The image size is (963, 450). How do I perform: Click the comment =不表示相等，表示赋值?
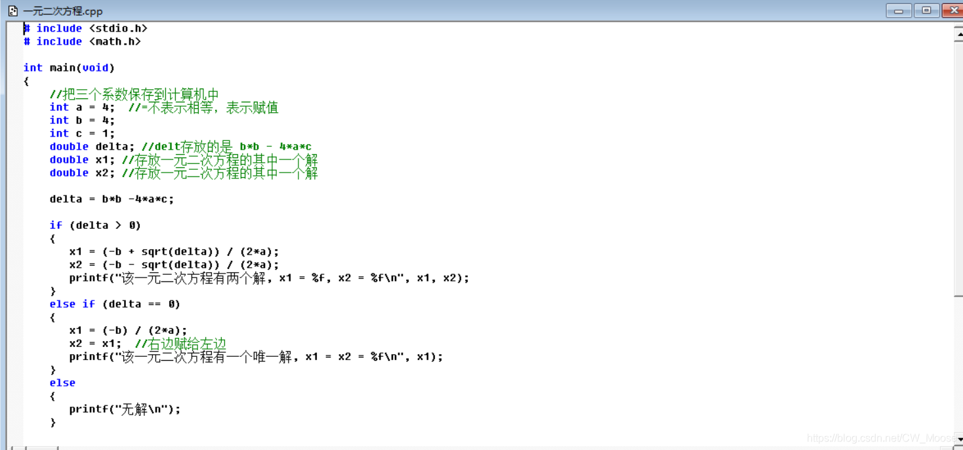pyautogui.click(x=203, y=108)
